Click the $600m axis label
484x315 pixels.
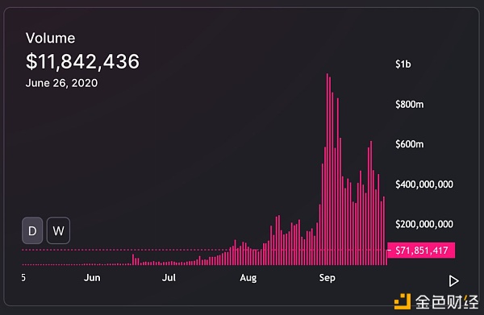point(410,144)
